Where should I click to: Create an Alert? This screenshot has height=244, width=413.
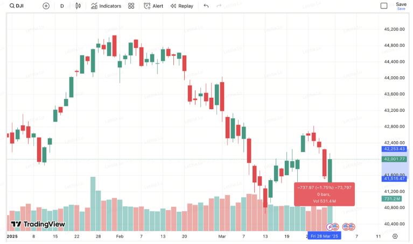(153, 6)
